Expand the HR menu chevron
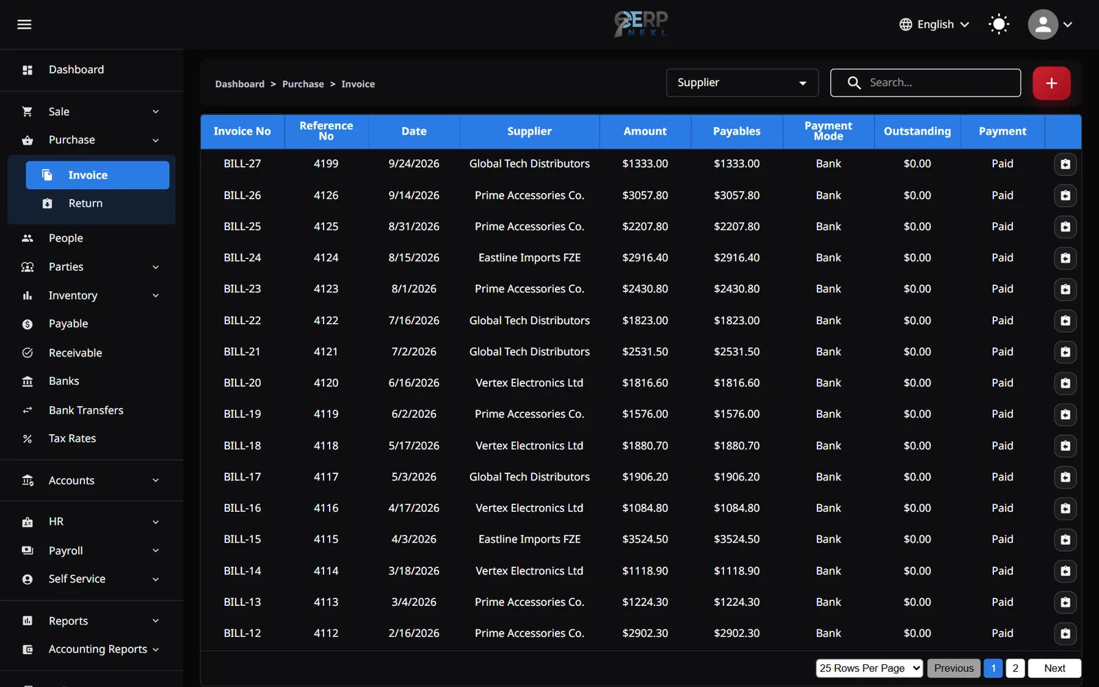 click(155, 522)
